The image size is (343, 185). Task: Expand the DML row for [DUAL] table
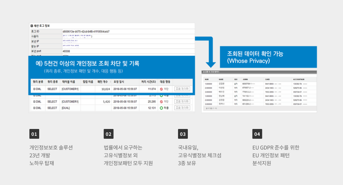(34, 108)
